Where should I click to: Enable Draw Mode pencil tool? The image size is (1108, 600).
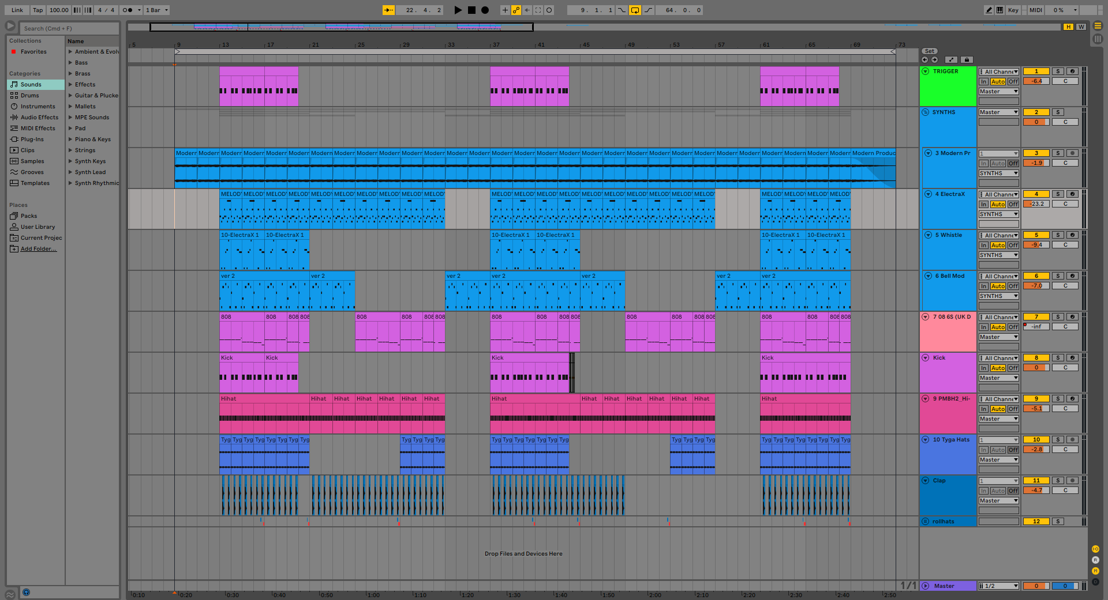coord(989,10)
